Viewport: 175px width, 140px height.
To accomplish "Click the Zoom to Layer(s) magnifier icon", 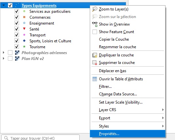I will tap(95, 9).
